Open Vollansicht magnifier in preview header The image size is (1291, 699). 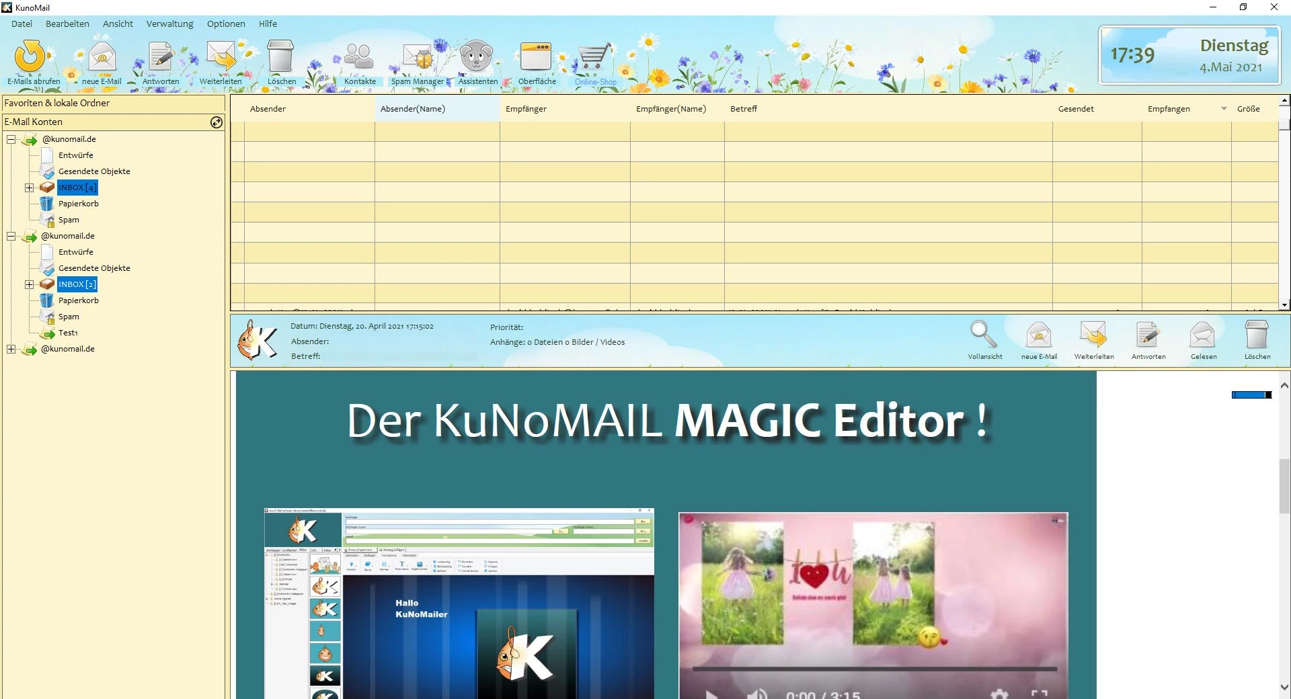(x=984, y=335)
